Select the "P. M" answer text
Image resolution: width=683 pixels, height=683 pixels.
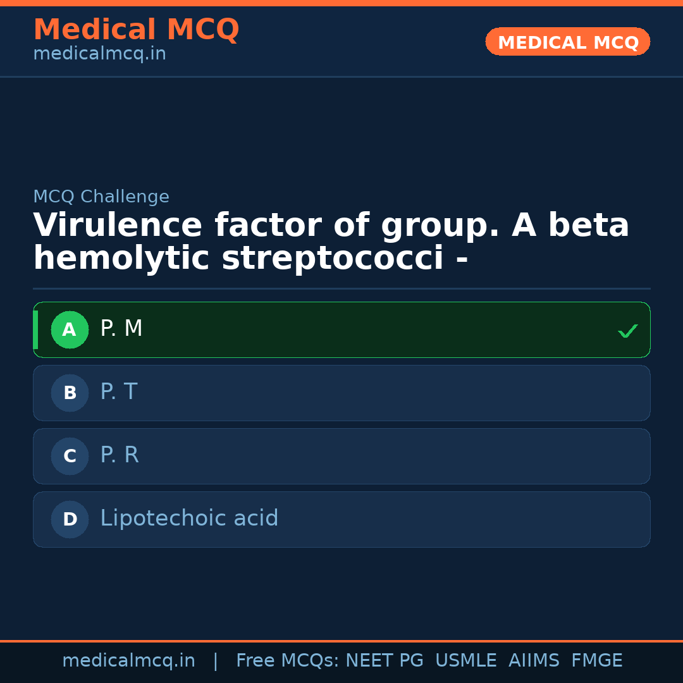coord(121,329)
